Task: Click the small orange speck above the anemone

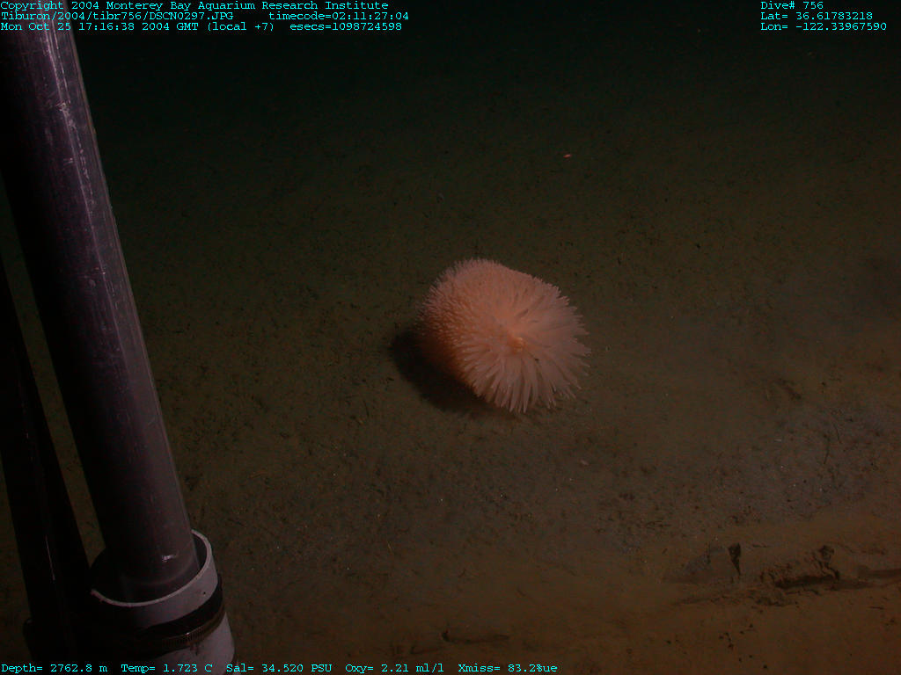Action: coord(567,156)
